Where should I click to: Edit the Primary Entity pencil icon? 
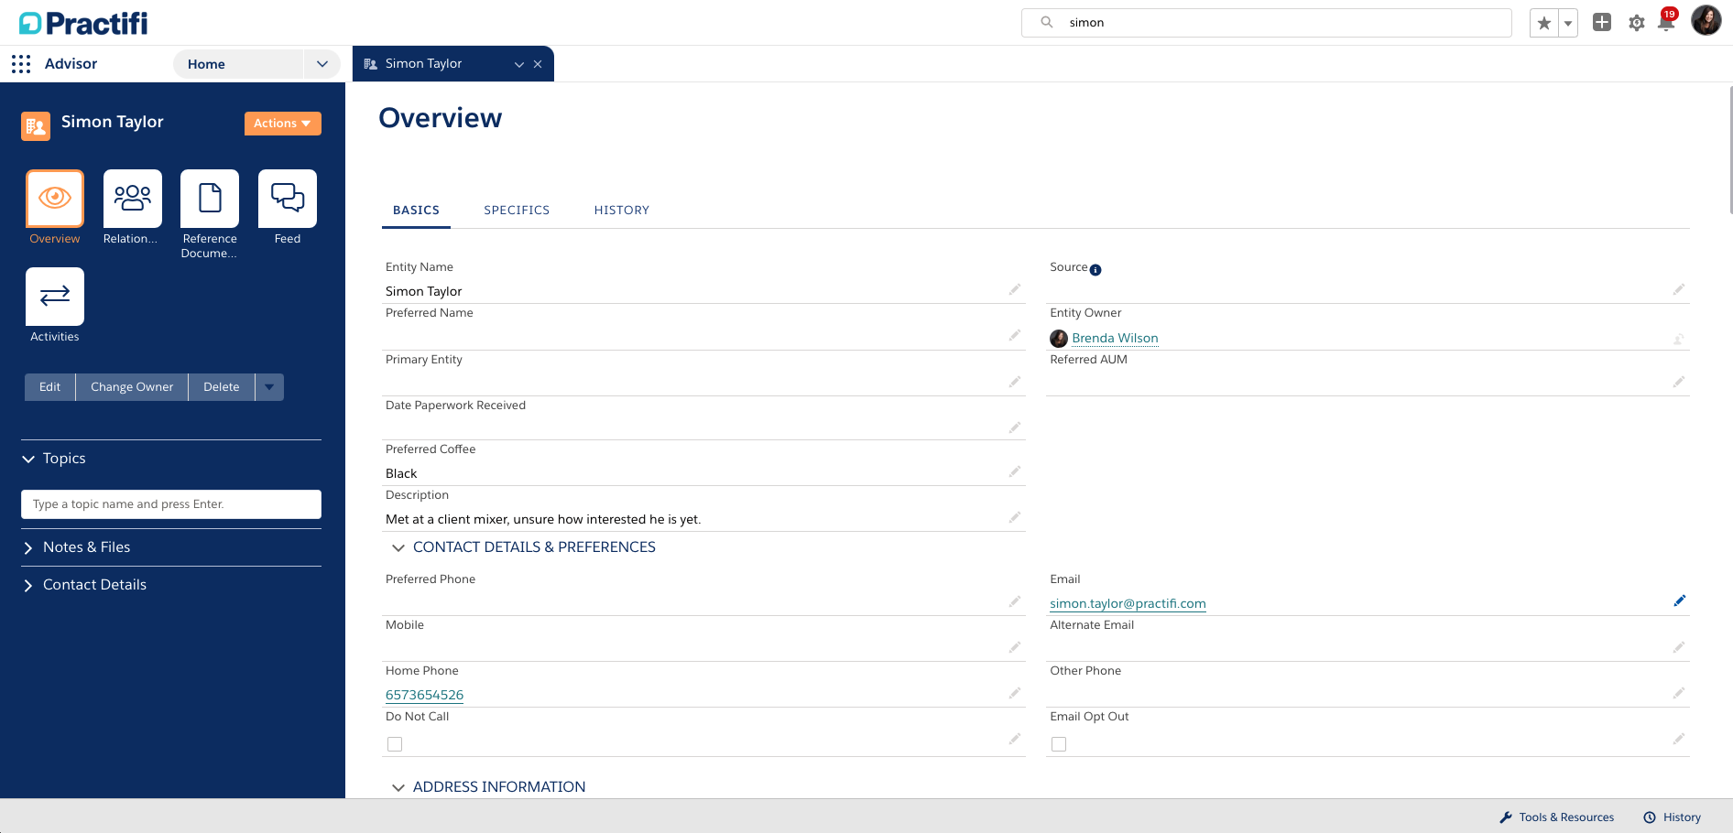(x=1015, y=382)
